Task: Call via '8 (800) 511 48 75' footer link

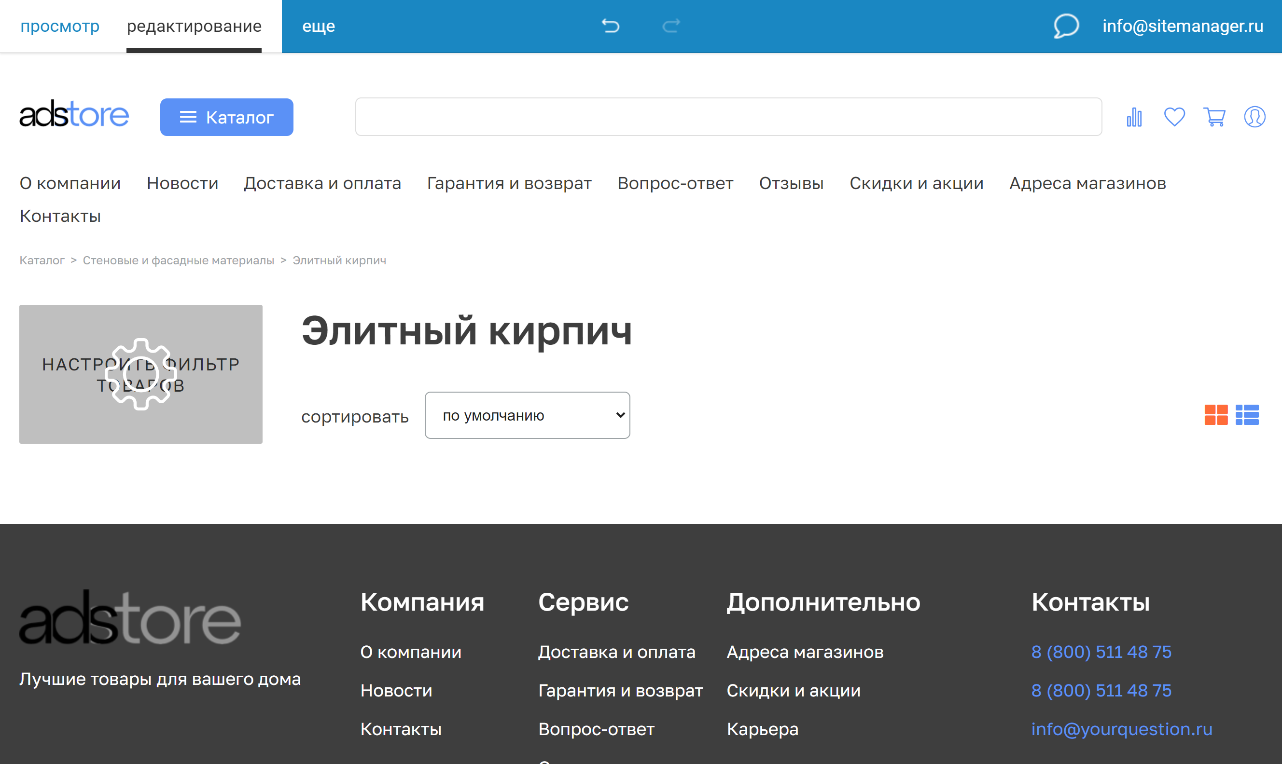Action: [x=1101, y=652]
